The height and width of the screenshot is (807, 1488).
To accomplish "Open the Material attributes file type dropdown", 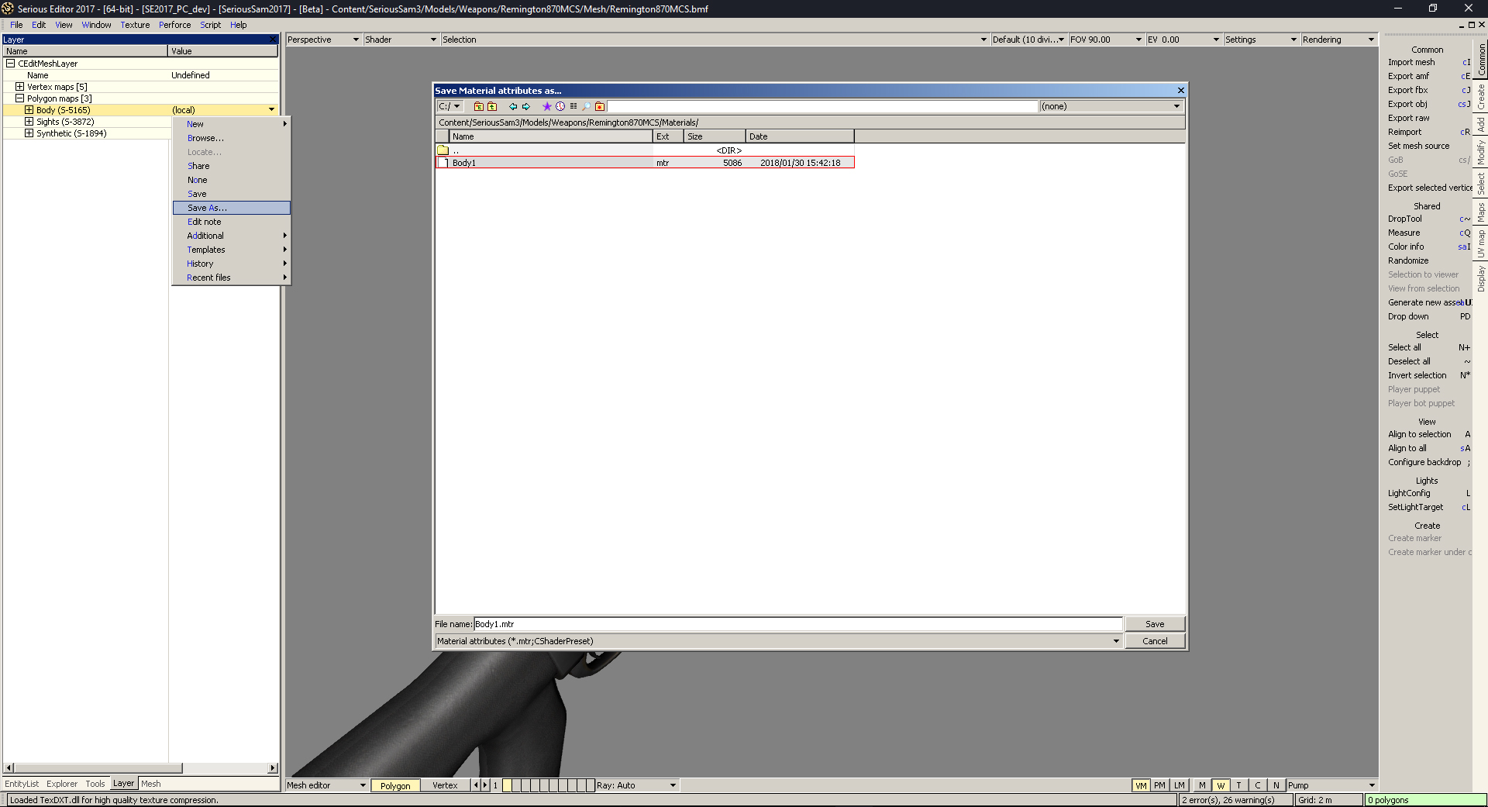I will coord(779,641).
